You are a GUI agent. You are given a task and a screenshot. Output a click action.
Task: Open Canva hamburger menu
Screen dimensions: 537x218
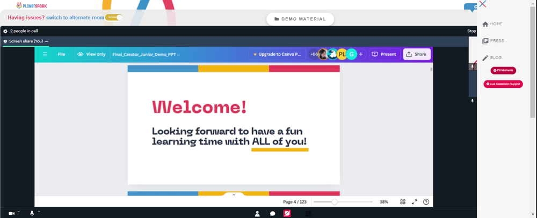coord(45,54)
